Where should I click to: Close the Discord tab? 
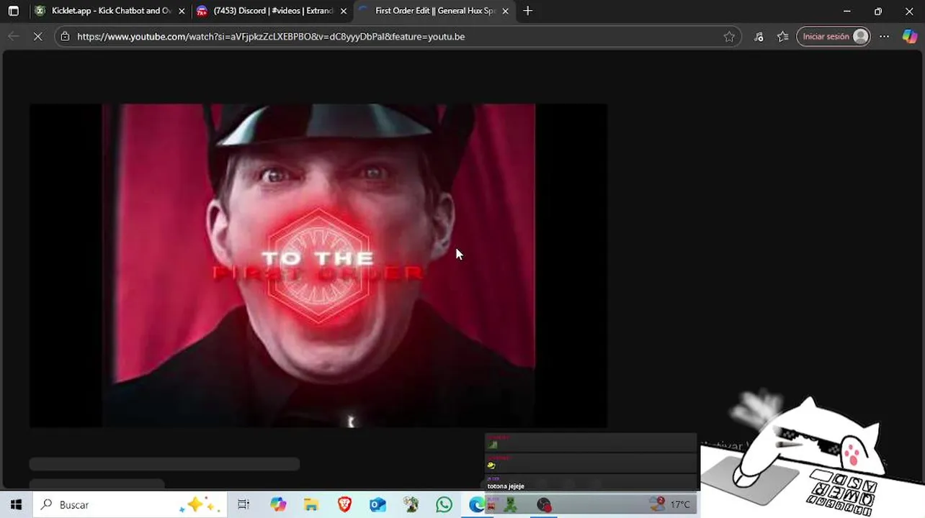pyautogui.click(x=344, y=11)
